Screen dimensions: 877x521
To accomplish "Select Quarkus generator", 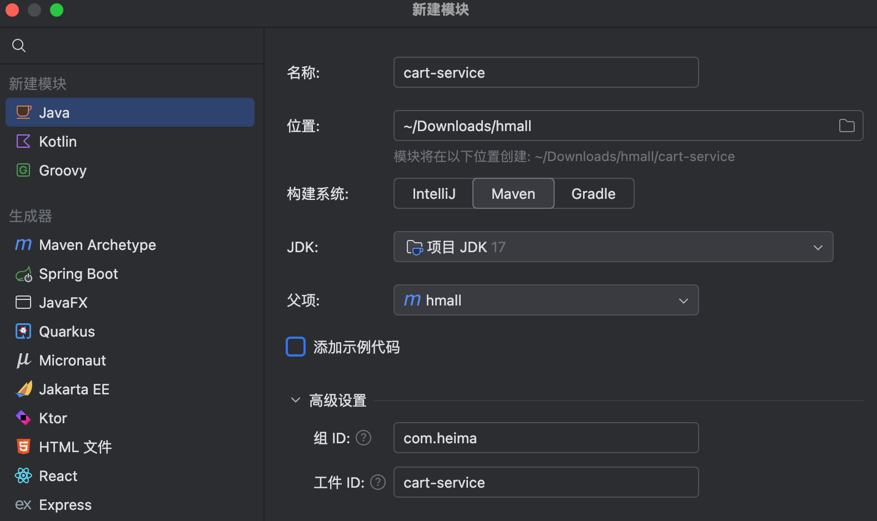I will pos(130,331).
